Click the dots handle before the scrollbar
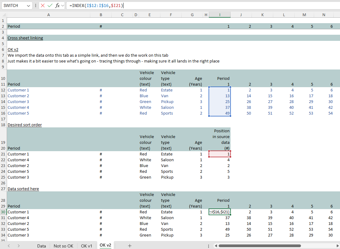340x249 pixels. pos(209,246)
